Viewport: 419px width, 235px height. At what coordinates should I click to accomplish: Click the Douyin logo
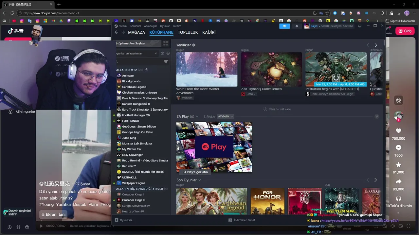[16, 31]
